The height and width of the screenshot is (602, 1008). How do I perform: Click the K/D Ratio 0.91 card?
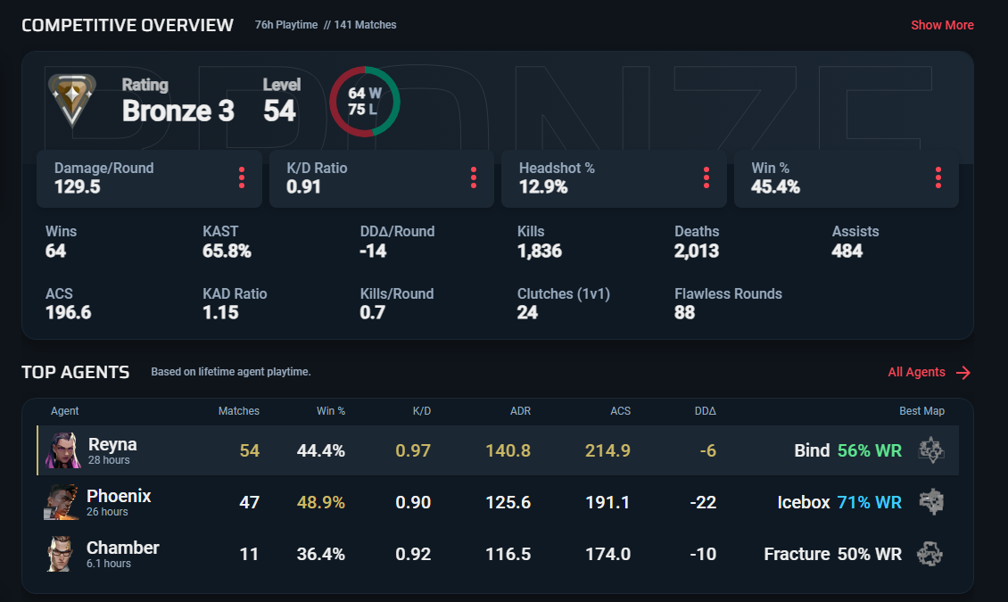[x=382, y=178]
